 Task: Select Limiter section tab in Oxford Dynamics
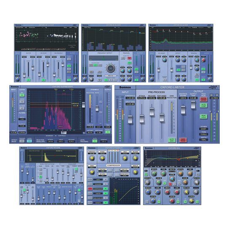pyautogui.click(x=98, y=194)
